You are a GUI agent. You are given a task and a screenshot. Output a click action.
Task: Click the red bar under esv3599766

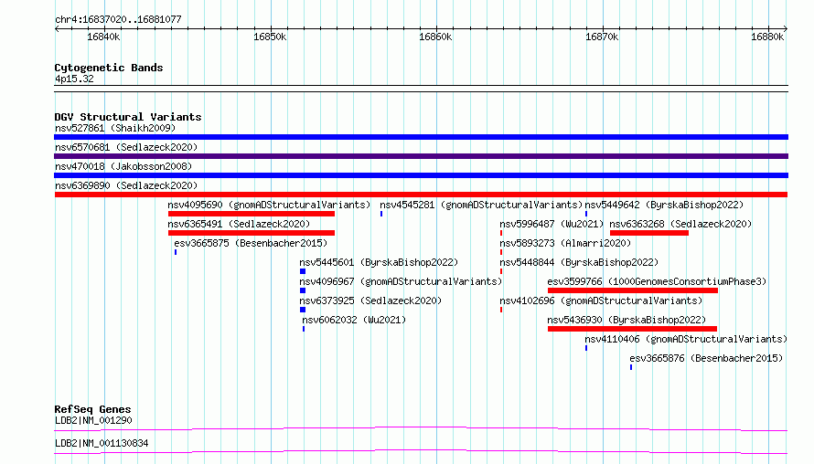click(x=633, y=290)
